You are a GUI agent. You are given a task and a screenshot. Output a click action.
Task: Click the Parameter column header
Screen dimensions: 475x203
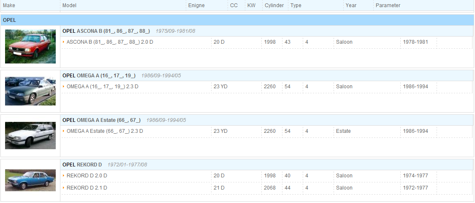(388, 5)
